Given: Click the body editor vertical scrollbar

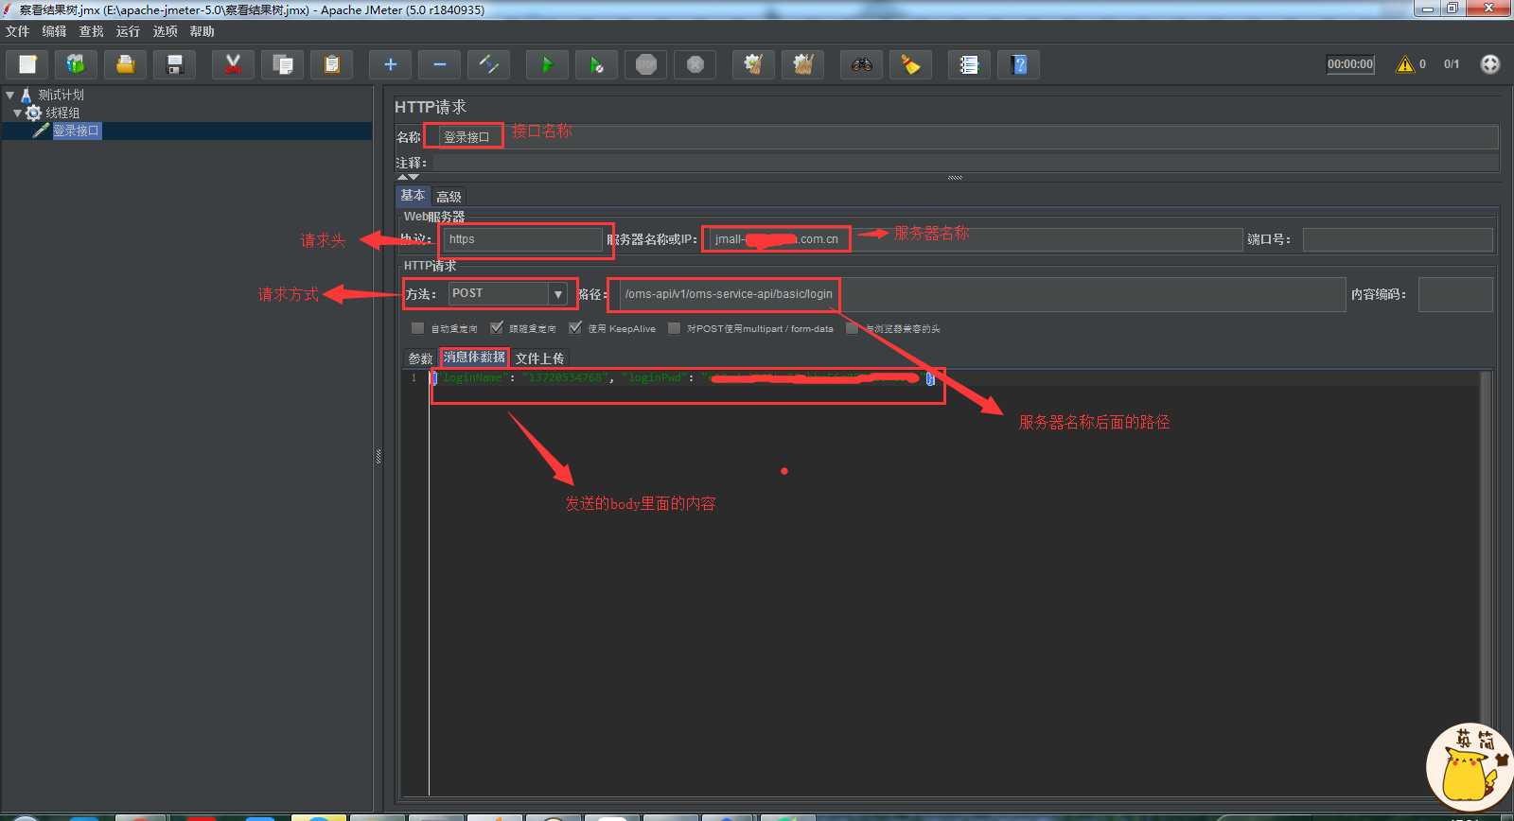Looking at the screenshot, I should click(x=1487, y=584).
